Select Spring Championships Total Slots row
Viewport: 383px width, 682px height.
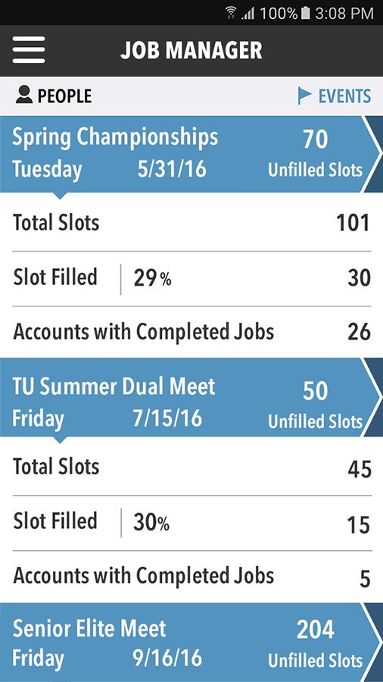tap(191, 223)
